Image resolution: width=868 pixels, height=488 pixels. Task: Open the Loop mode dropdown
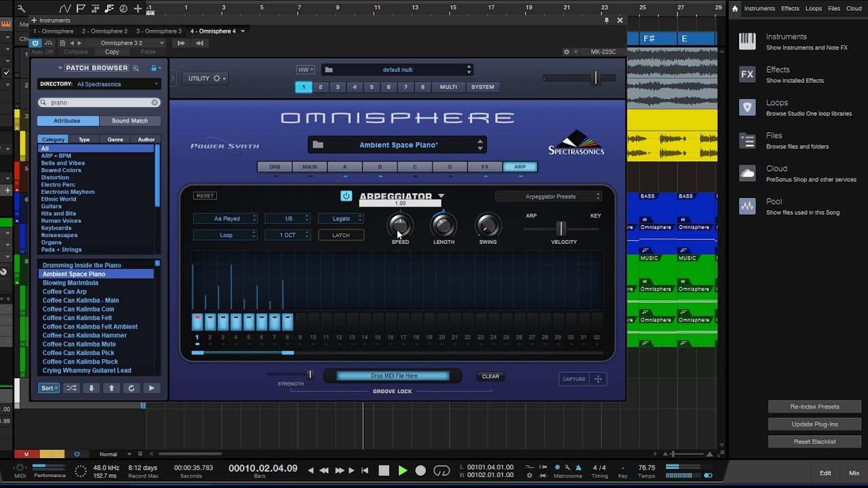pyautogui.click(x=226, y=235)
